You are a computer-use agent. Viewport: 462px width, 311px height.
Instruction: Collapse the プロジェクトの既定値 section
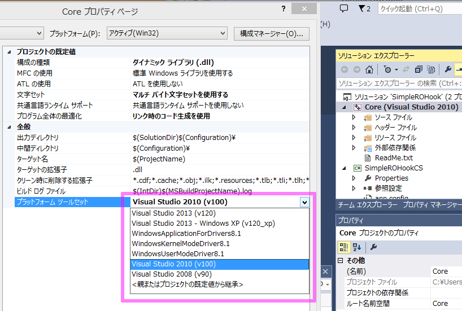(x=9, y=52)
